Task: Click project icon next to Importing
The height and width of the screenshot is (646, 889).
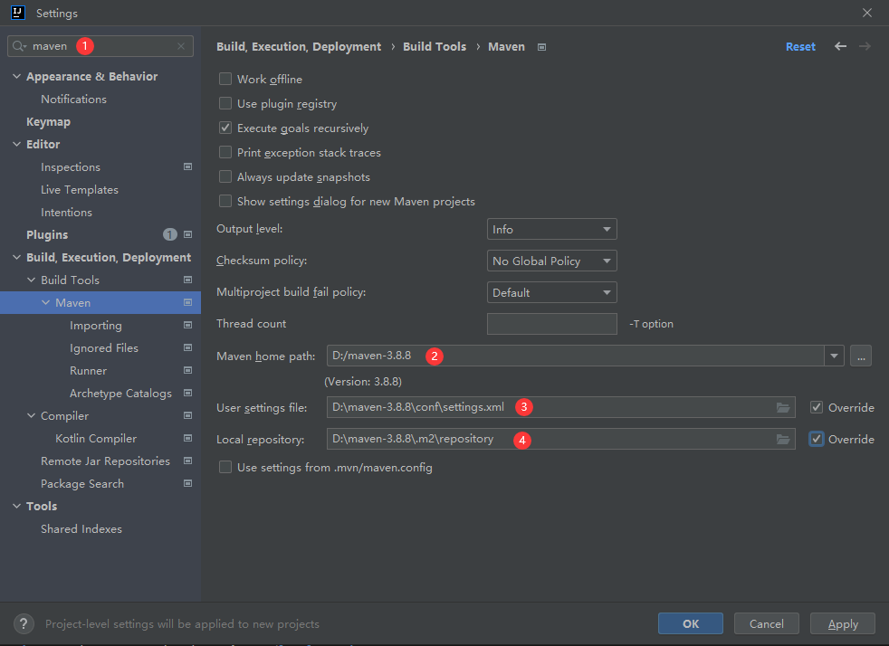Action: click(x=187, y=326)
